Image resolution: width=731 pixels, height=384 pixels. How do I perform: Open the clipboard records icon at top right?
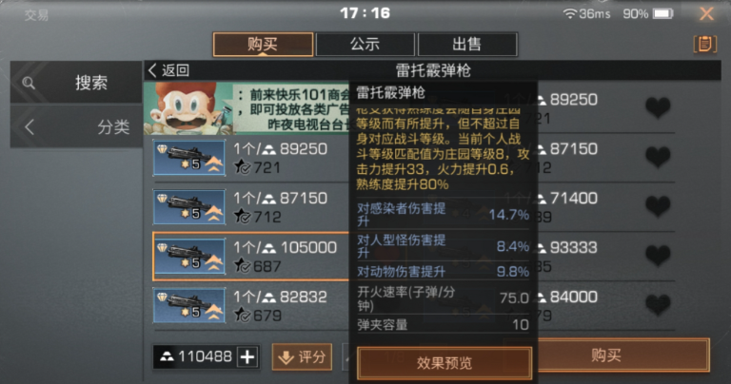[704, 45]
